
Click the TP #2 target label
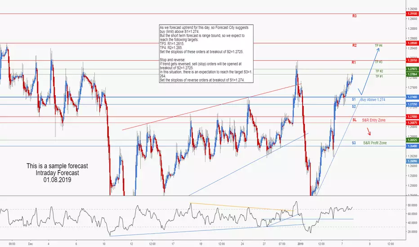click(379, 71)
